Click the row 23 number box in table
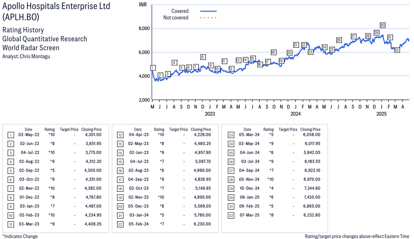The image size is (414, 239). [231, 135]
